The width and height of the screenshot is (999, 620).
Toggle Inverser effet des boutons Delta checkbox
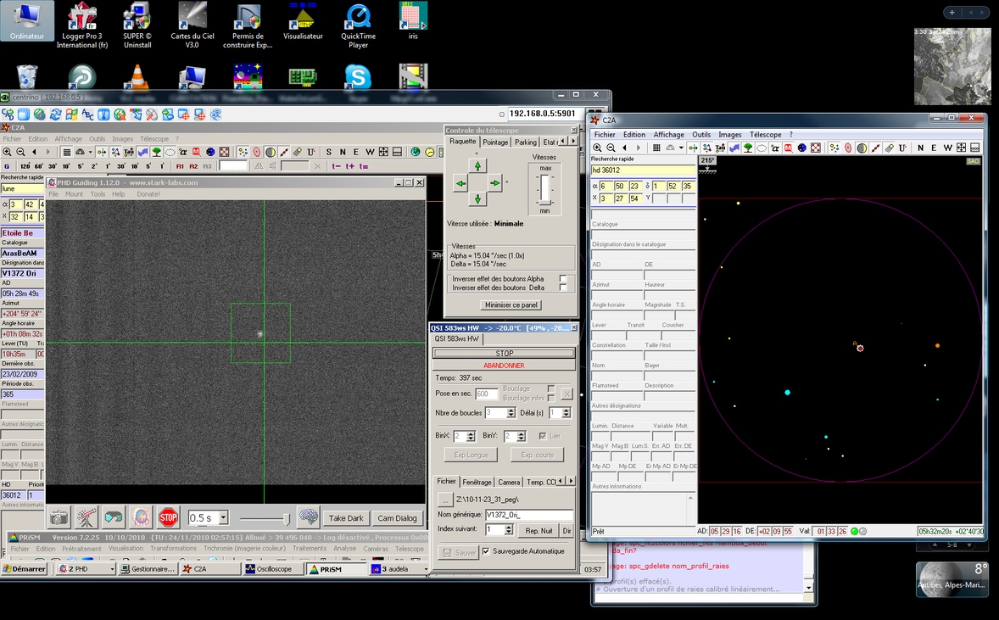562,288
